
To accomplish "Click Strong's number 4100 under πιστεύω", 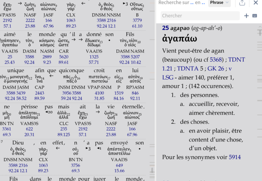I will [99, 93].
